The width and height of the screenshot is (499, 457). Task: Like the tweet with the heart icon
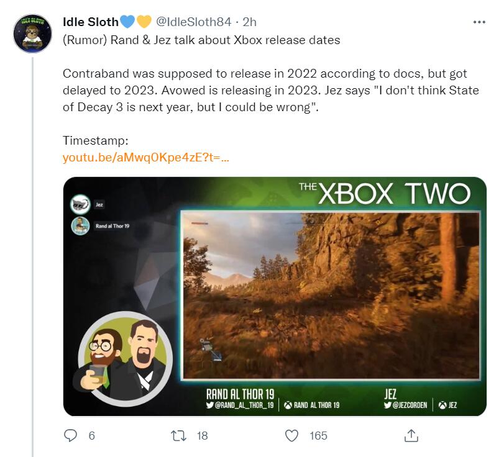[x=291, y=435]
